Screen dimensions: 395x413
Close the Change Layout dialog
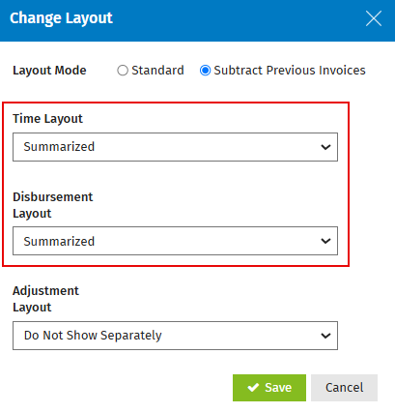[374, 18]
